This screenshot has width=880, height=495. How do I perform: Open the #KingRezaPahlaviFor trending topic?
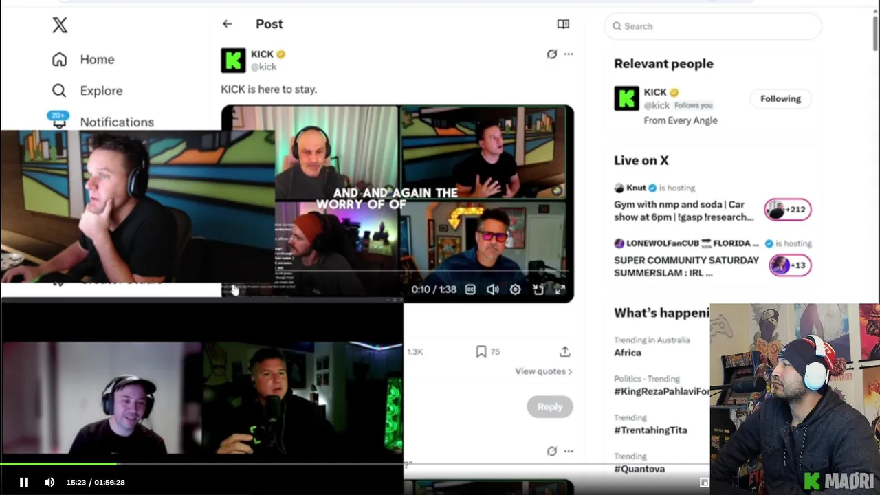[x=661, y=391]
